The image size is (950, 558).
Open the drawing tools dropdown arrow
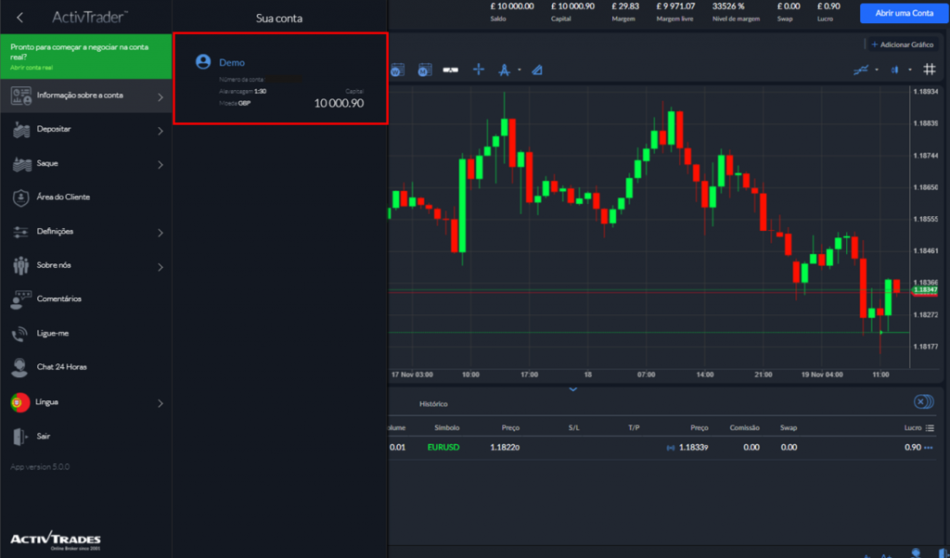click(x=520, y=70)
